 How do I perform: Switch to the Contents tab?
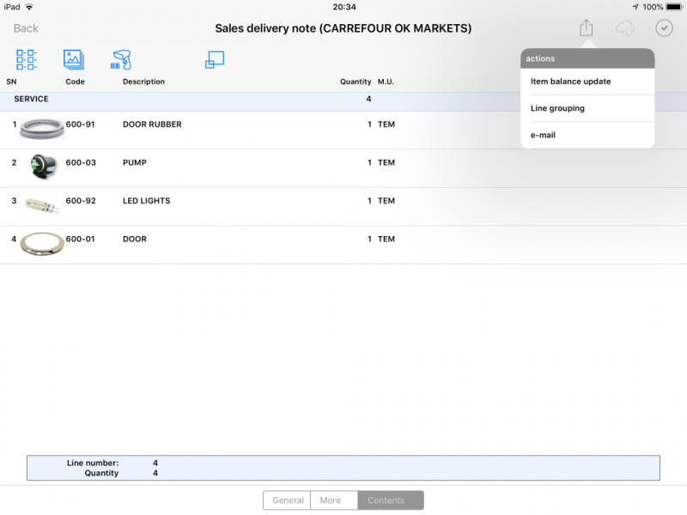tap(391, 500)
